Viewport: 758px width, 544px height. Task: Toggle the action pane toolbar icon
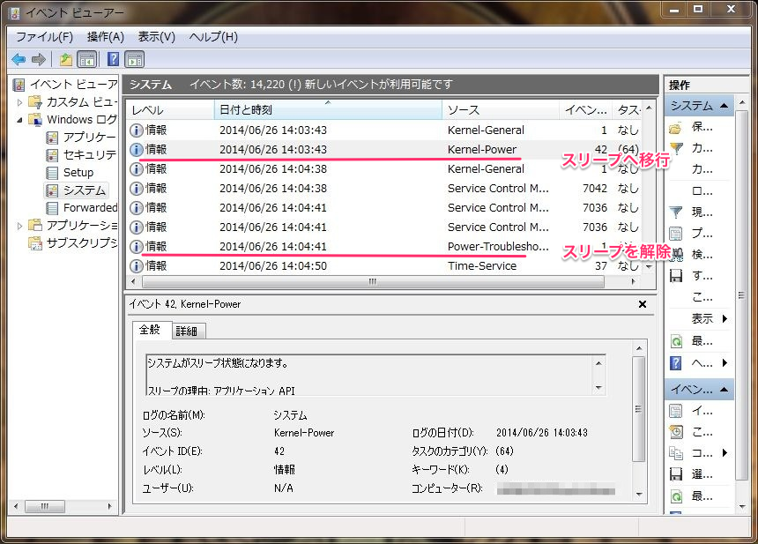point(135,59)
